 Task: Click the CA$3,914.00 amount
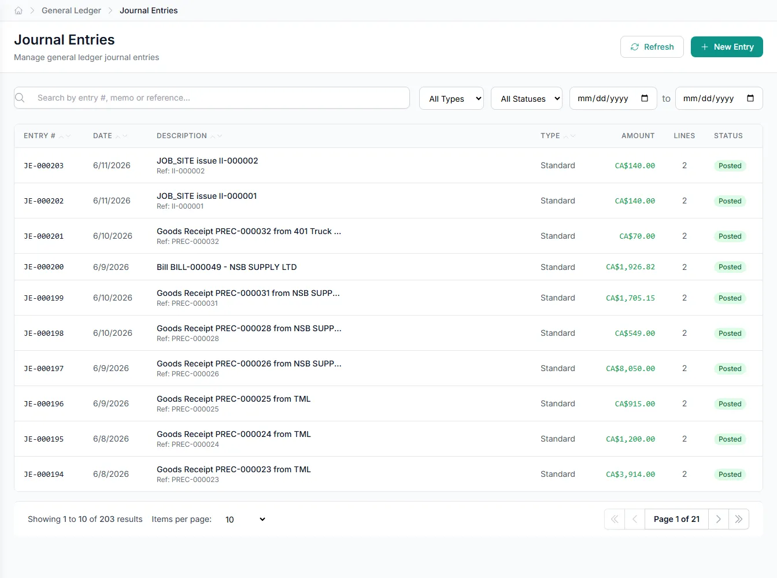pyautogui.click(x=630, y=474)
